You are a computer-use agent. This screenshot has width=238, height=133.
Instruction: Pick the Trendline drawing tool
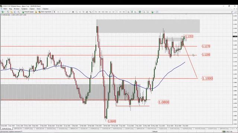[70, 12]
